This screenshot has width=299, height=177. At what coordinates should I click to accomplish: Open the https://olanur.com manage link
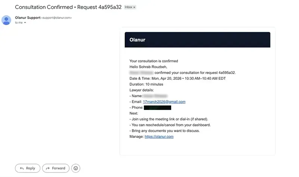[x=159, y=136]
